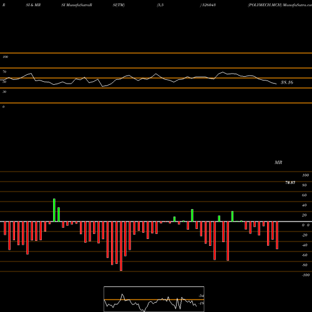This screenshot has height=312, width=312.
Task: Click the RSI axis label 70
Action: coord(4,72)
